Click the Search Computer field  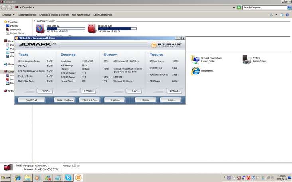(x=264, y=8)
